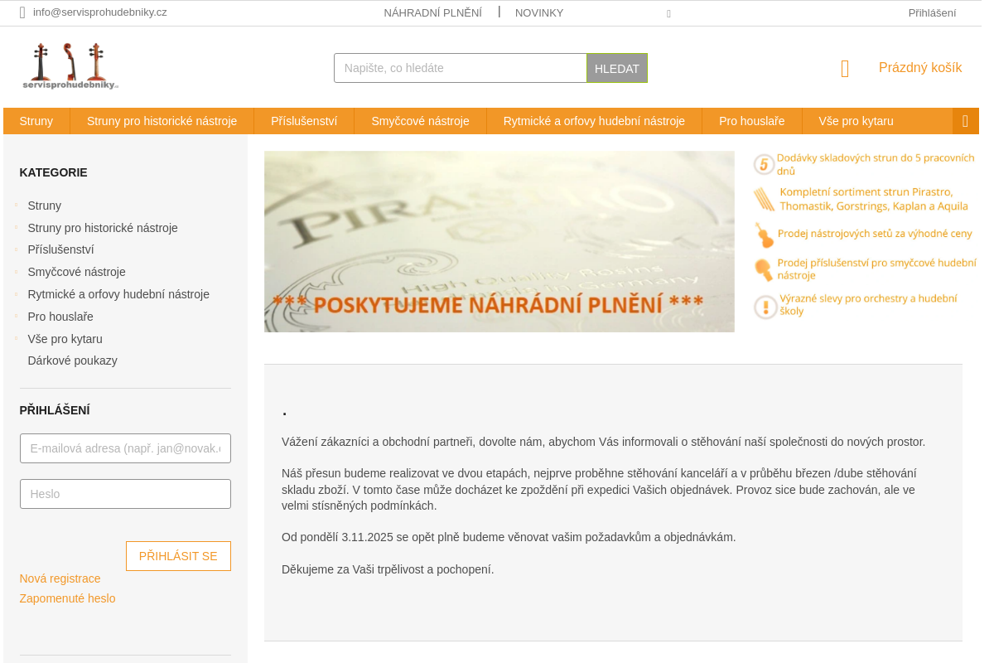Viewport: 994px width, 663px height.
Task: Click Přihlášení in the top right
Action: tap(932, 13)
